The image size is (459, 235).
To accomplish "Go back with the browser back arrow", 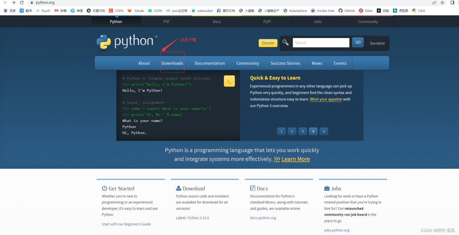I will coord(5,3).
